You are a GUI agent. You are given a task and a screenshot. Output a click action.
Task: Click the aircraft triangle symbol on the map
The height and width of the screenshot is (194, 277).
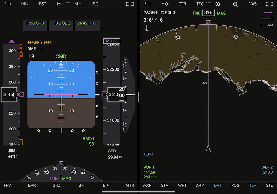click(208, 149)
